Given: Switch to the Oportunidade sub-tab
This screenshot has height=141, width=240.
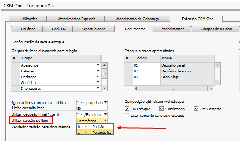Looking at the screenshot, I should pos(94,29).
